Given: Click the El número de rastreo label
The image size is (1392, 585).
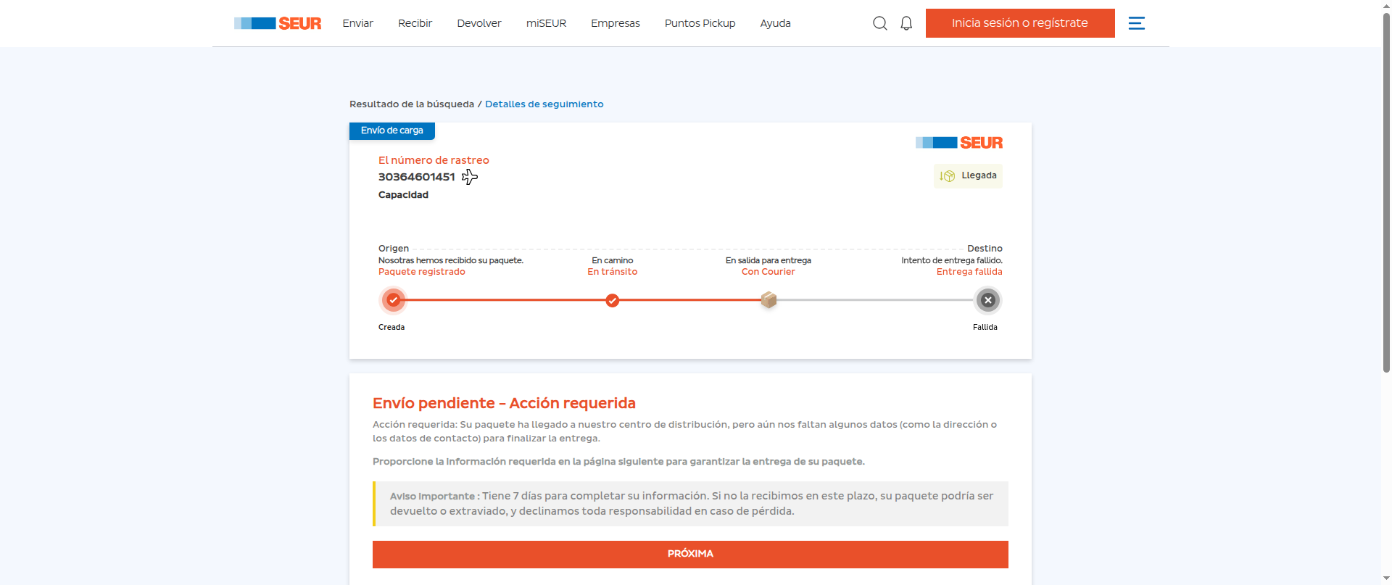Looking at the screenshot, I should 434,160.
